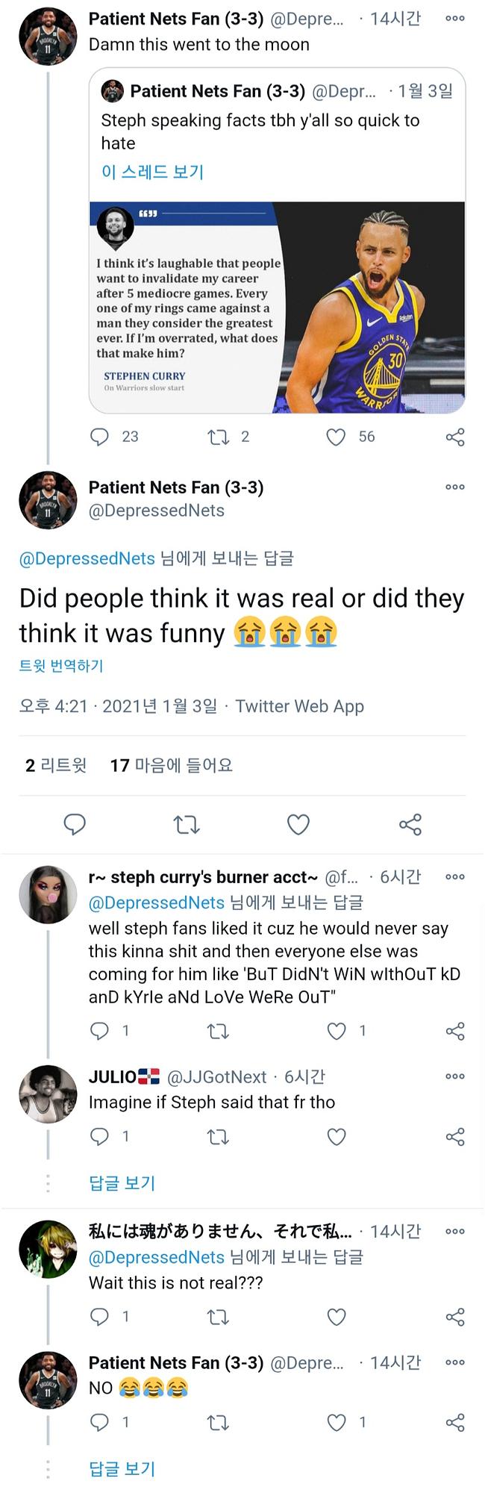Like the 'Damn this went to the moon' tweet
The height and width of the screenshot is (1487, 485).
[x=337, y=437]
